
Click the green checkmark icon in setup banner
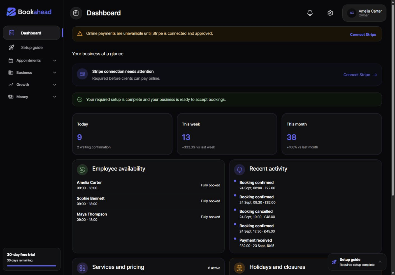pyautogui.click(x=80, y=100)
